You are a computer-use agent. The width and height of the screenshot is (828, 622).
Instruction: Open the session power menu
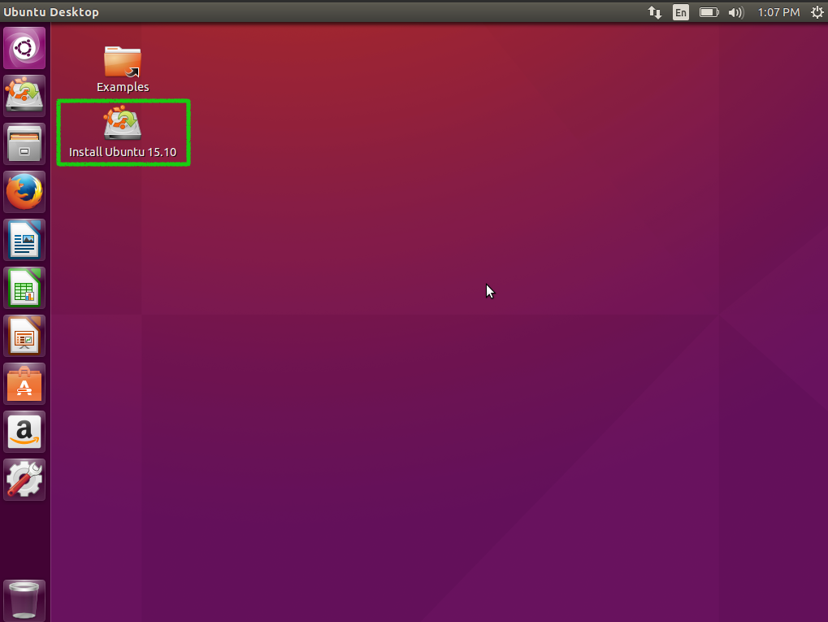tap(817, 12)
